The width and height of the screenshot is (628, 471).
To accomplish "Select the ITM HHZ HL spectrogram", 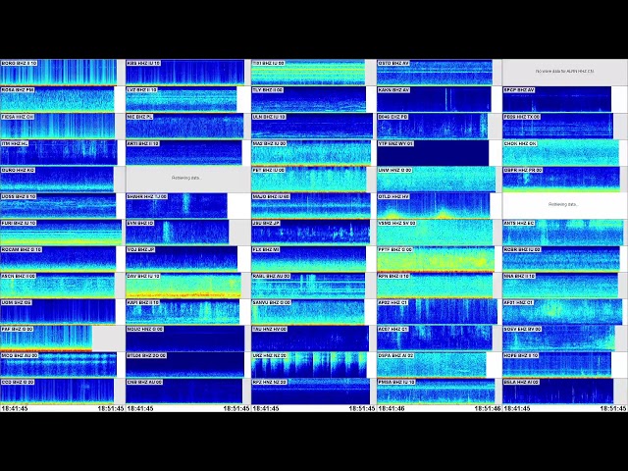I will pos(59,152).
